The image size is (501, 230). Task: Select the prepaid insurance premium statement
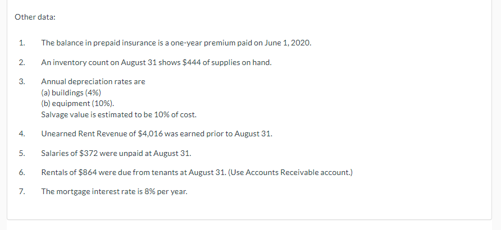(x=176, y=43)
